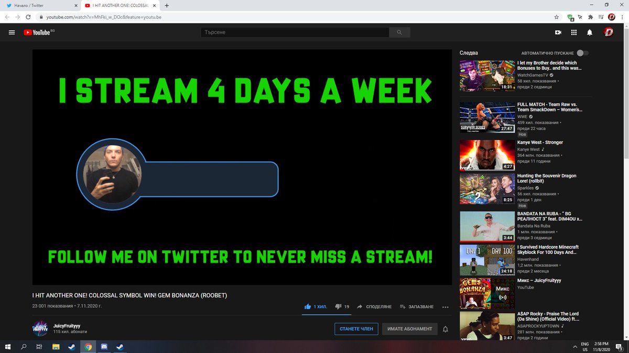Open the Микс JuicyFruityyy playlist thumbnail
The width and height of the screenshot is (629, 353).
[487, 293]
